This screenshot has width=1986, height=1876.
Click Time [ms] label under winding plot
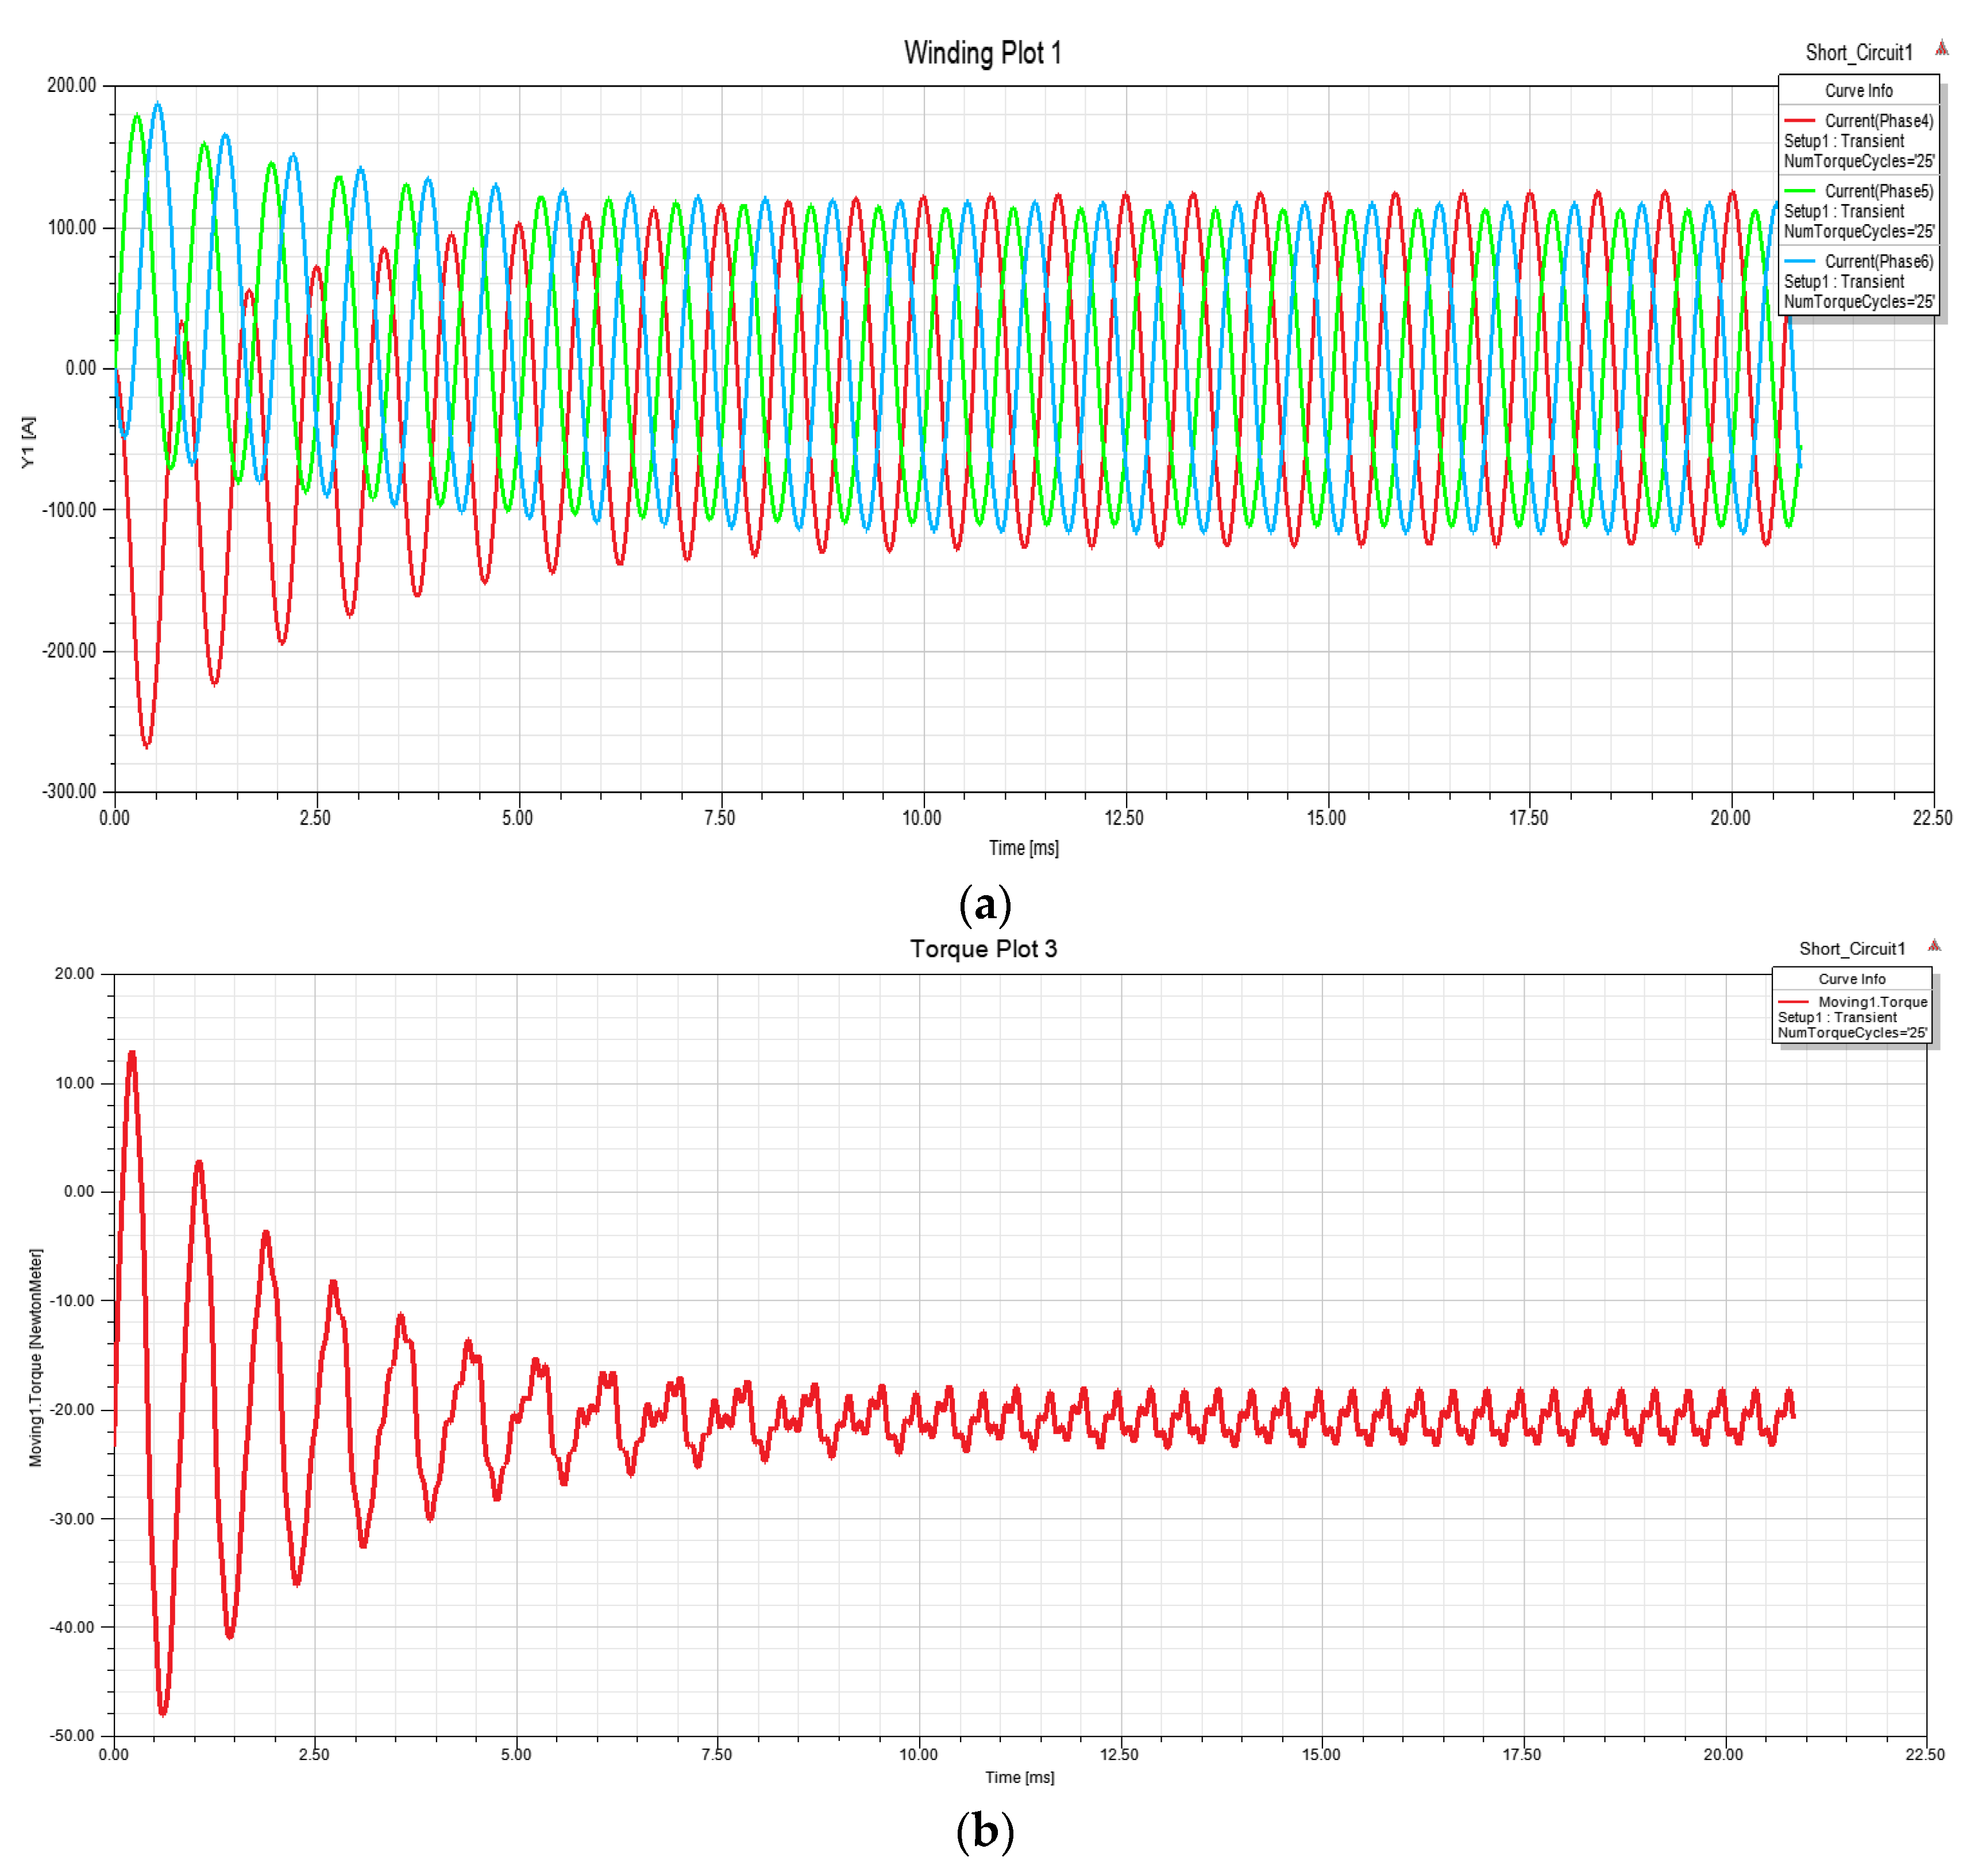point(1023,848)
